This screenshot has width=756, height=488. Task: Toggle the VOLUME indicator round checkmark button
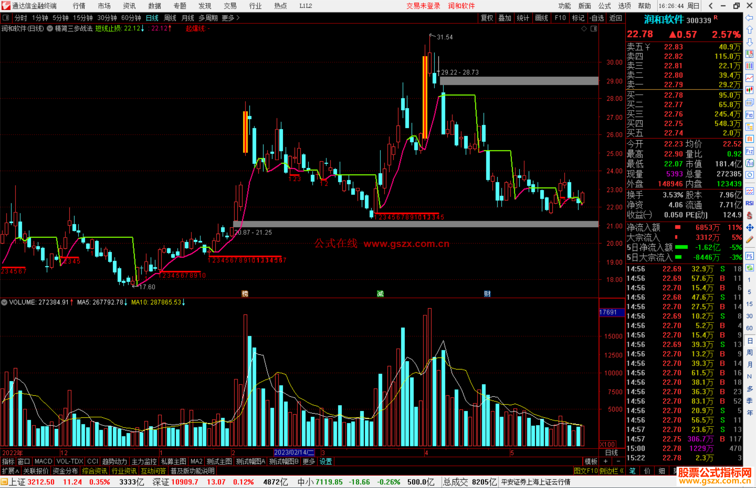click(x=4, y=302)
